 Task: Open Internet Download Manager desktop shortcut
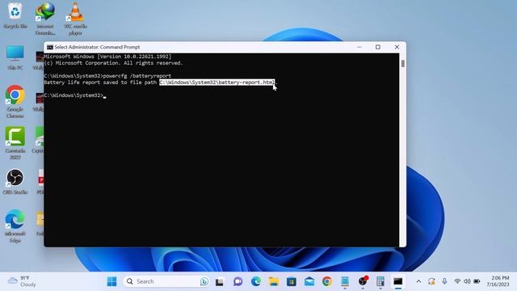(45, 19)
